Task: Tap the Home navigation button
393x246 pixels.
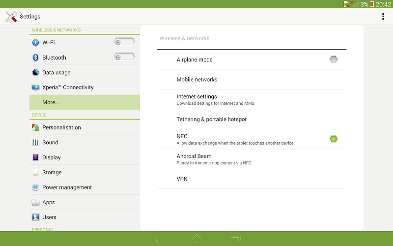Action: coord(196,239)
